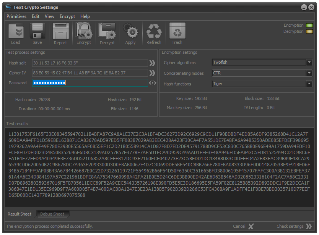
Task: Click the File size value 1146
Action: tap(134, 109)
